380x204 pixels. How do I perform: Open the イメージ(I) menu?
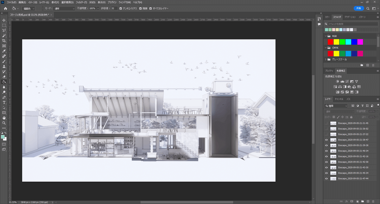[x=33, y=2]
